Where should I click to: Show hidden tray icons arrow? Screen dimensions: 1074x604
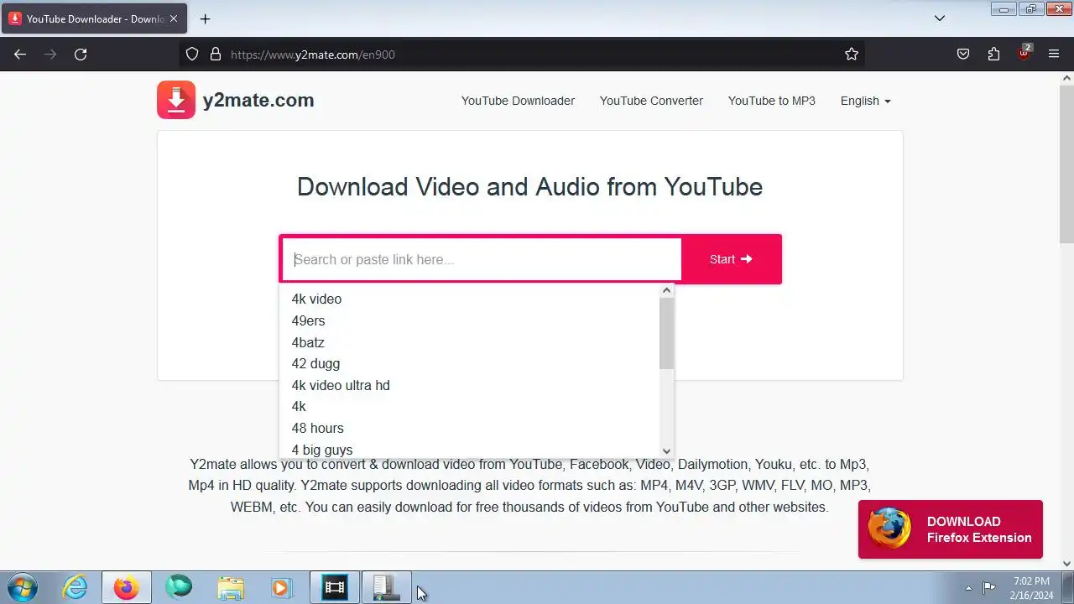[968, 588]
